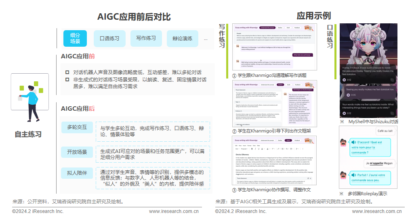Screen dimensions: 412x217
Task: Click the "Je m'appelle Megan" chat bubble
Action: click(x=379, y=163)
